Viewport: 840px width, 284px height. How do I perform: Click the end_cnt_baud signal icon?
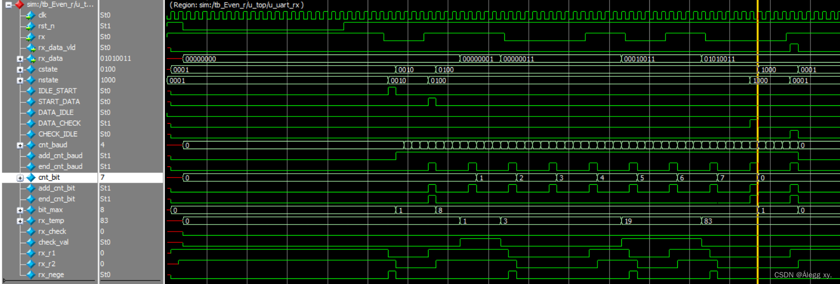click(x=31, y=166)
